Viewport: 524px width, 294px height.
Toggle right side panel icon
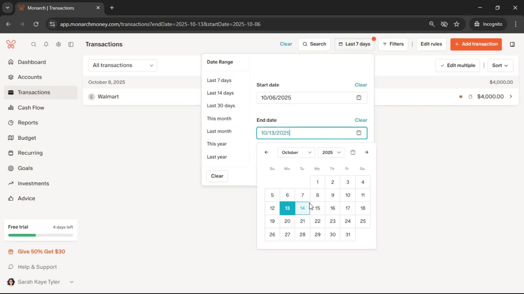[512, 44]
